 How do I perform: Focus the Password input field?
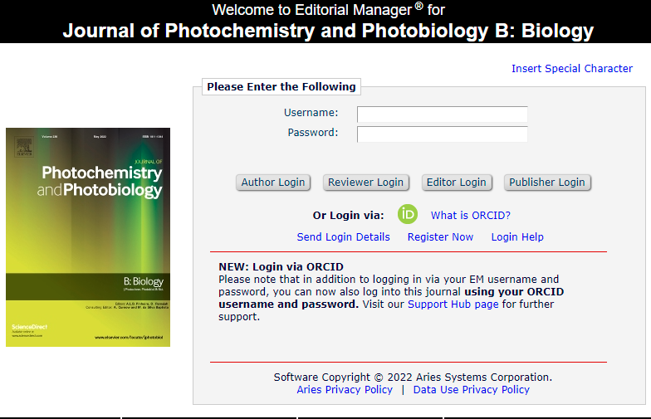(x=442, y=134)
